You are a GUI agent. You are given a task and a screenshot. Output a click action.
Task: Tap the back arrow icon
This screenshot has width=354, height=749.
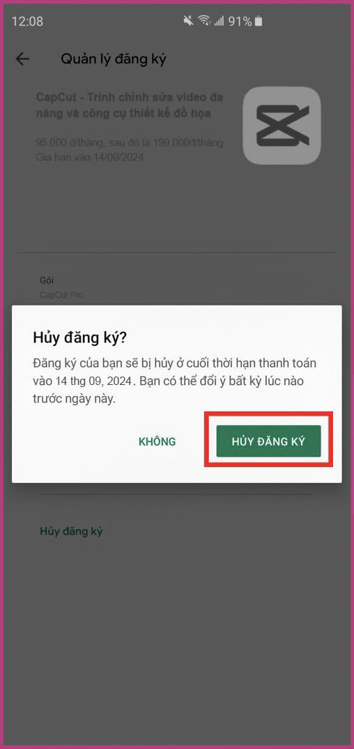(22, 59)
